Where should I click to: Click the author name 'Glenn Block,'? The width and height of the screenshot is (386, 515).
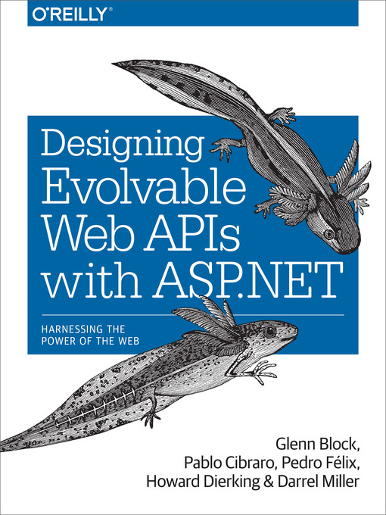317,445
